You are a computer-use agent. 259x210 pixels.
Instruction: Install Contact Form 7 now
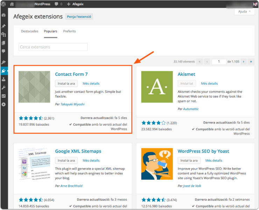(x=66, y=83)
